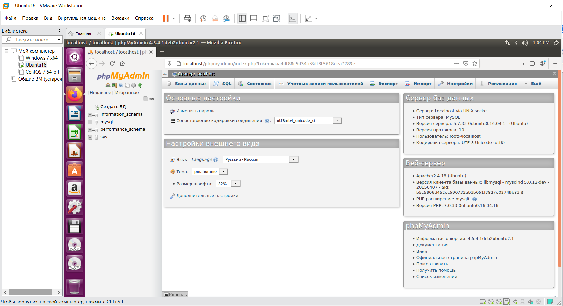The width and height of the screenshot is (563, 306).
Task: Click the Дополнительные настройки link
Action: [207, 196]
